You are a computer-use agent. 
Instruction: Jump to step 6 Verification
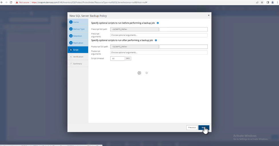[x=78, y=57]
